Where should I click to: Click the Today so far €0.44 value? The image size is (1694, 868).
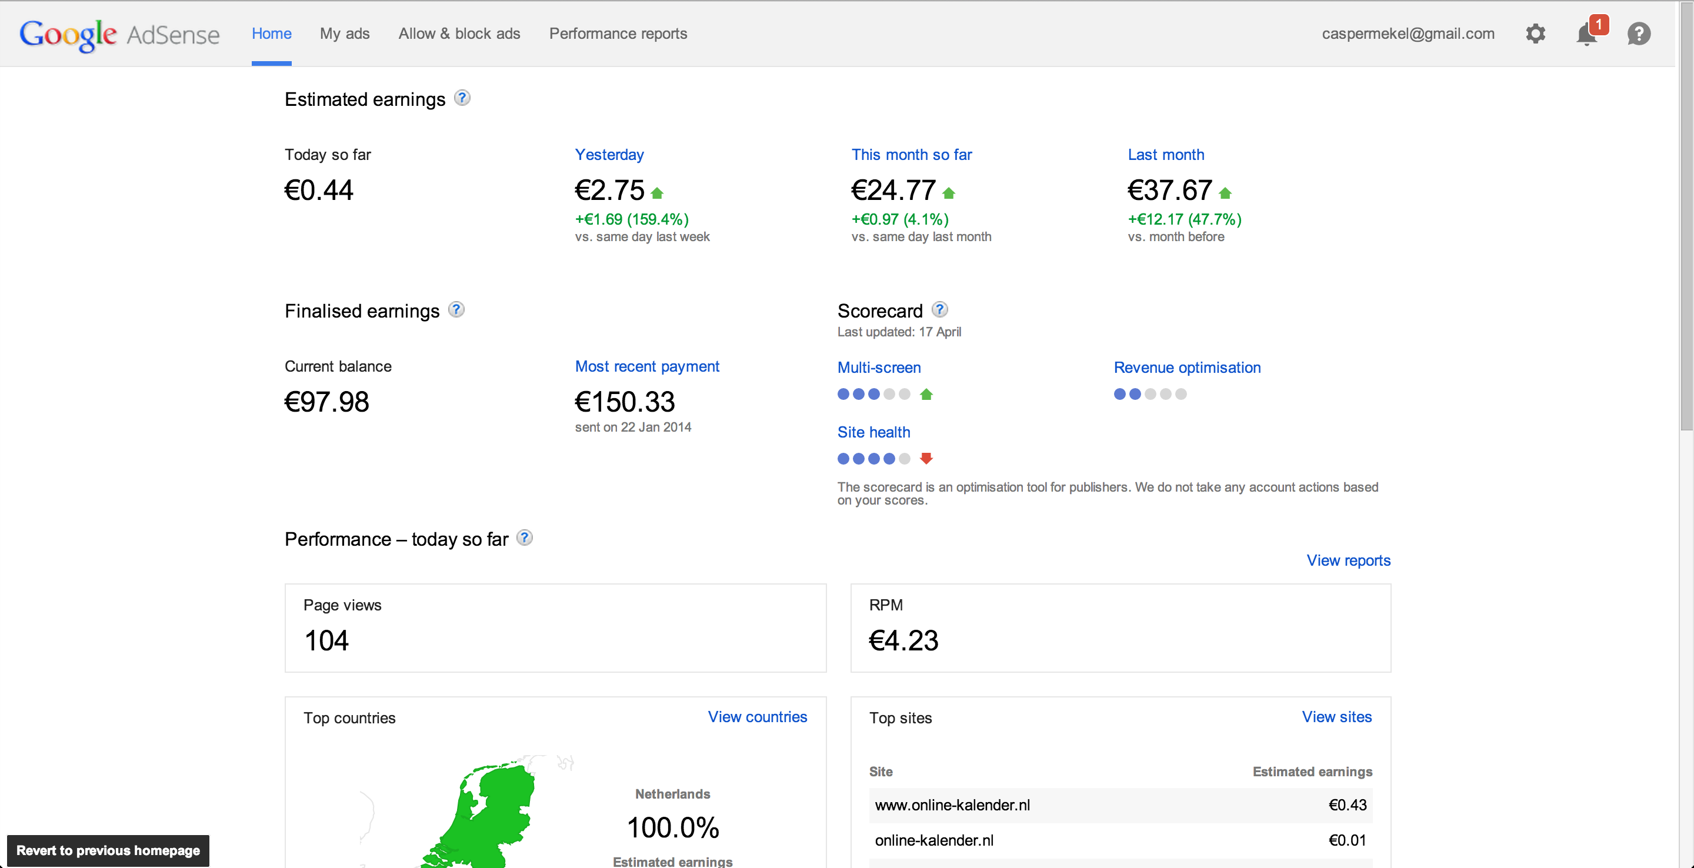pos(319,190)
